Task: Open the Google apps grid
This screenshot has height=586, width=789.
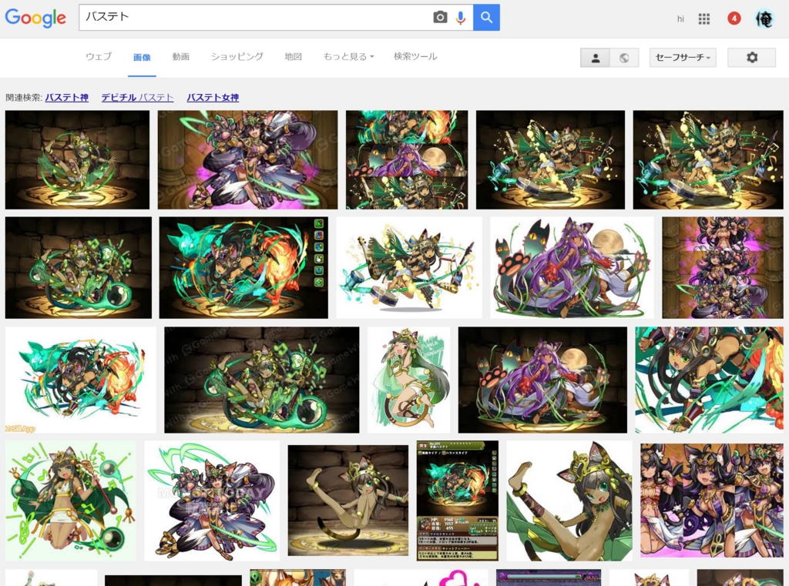Action: click(x=704, y=19)
